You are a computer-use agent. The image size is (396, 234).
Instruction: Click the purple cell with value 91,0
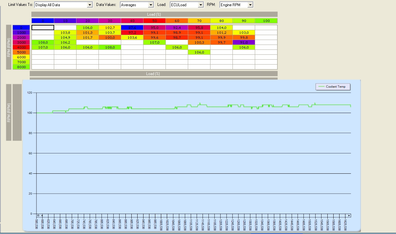click(x=244, y=42)
